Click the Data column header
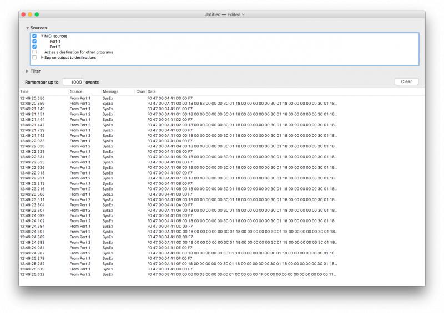444x313 pixels. (x=285, y=91)
